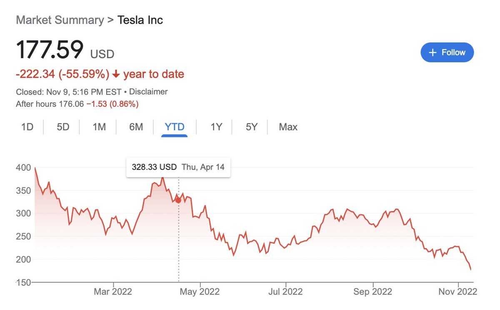This screenshot has width=500, height=310.
Task: Show the 1Y range chart
Action: tap(216, 127)
